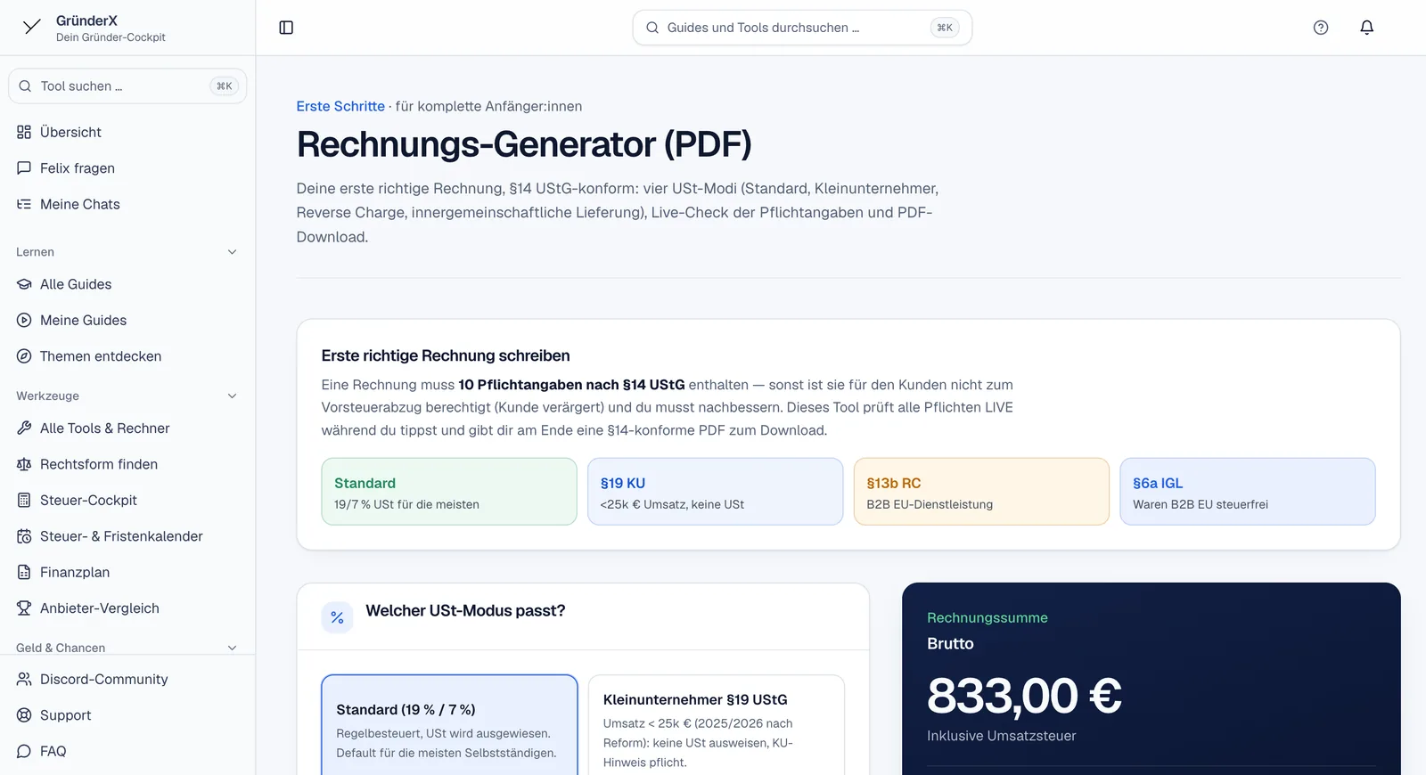This screenshot has height=775, width=1426.
Task: Choose the §19 KU card
Action: pos(715,492)
